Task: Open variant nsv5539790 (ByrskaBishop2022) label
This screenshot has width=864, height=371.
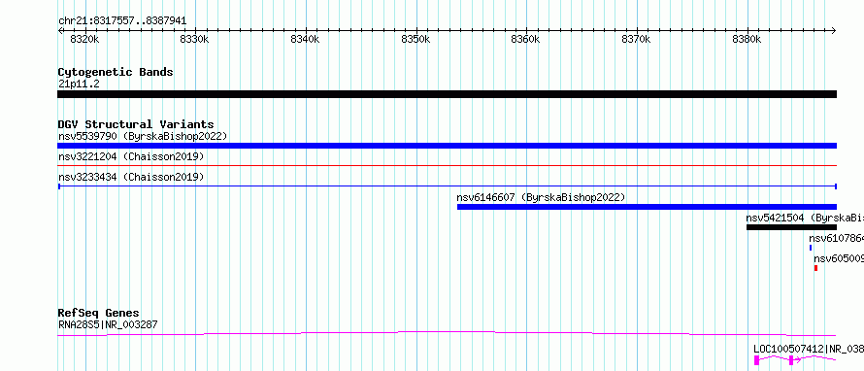Action: 143,136
